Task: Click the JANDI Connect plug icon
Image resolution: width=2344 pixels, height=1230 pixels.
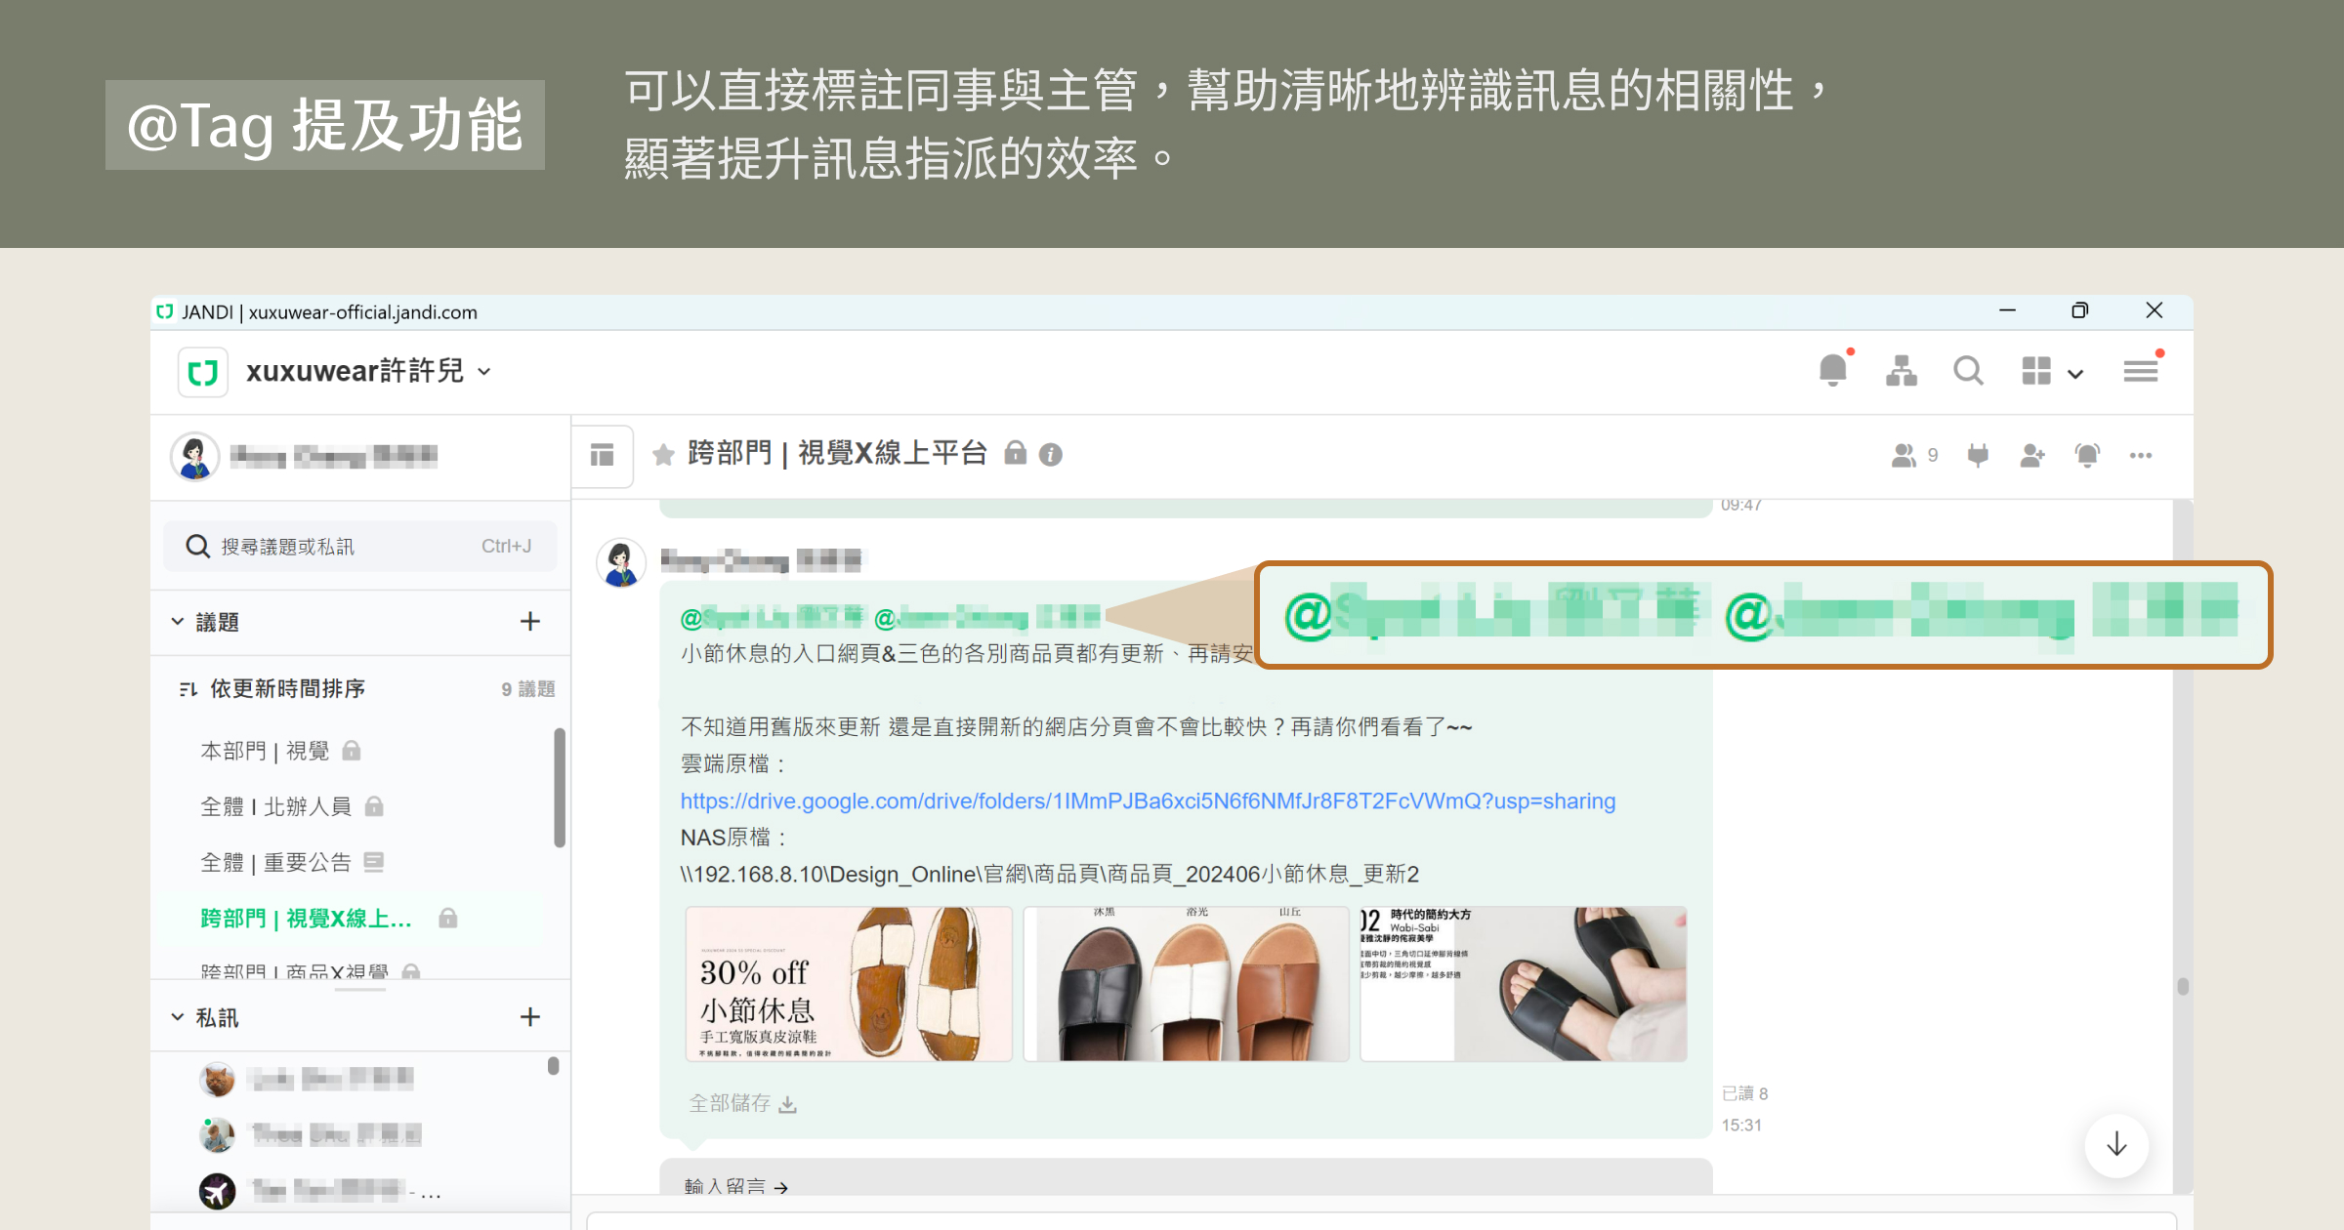Action: tap(1978, 455)
